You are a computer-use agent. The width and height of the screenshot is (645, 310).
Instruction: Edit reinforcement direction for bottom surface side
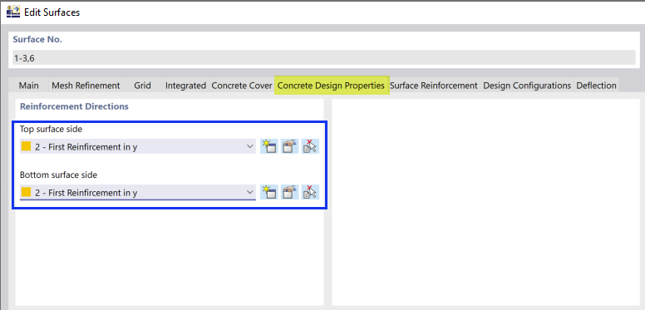(x=289, y=192)
